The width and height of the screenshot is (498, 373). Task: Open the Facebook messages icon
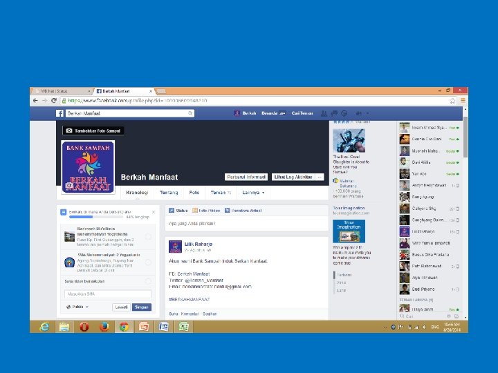[x=334, y=113]
